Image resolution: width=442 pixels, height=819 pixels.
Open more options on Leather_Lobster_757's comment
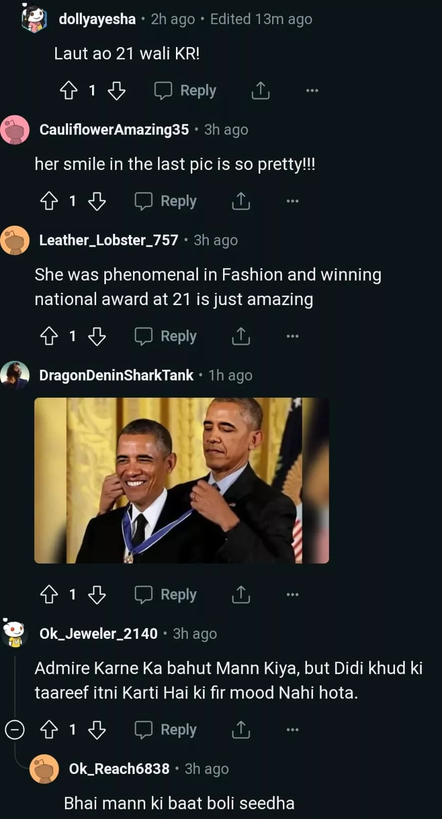(x=293, y=336)
